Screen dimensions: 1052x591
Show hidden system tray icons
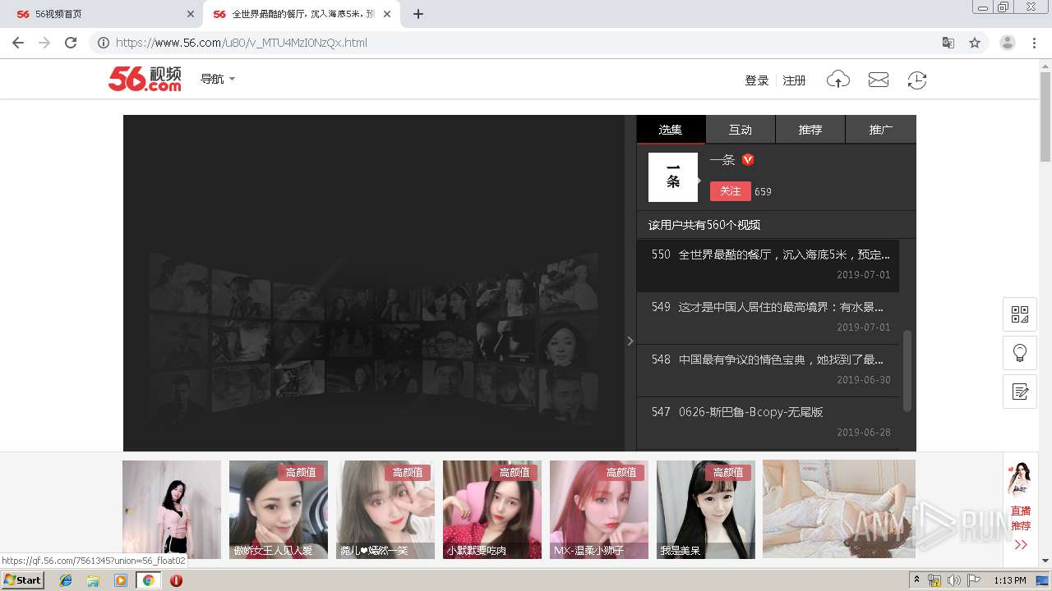(917, 580)
